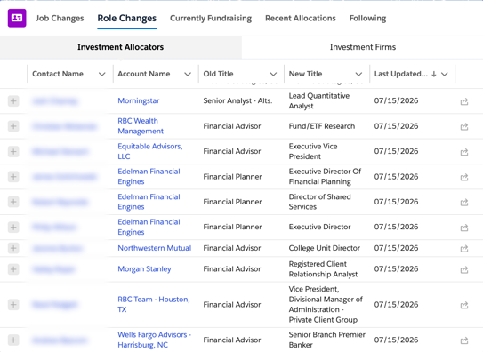Image resolution: width=483 pixels, height=352 pixels.
Task: Click the purple contact card app icon
Action: click(x=17, y=18)
